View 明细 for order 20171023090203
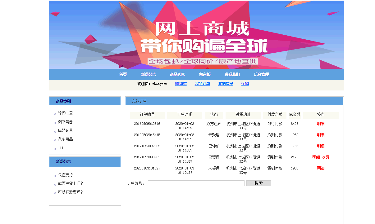 [316, 157]
